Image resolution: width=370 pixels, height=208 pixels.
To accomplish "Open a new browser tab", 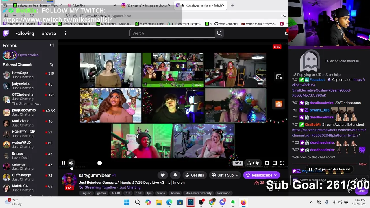I will click(x=232, y=5).
